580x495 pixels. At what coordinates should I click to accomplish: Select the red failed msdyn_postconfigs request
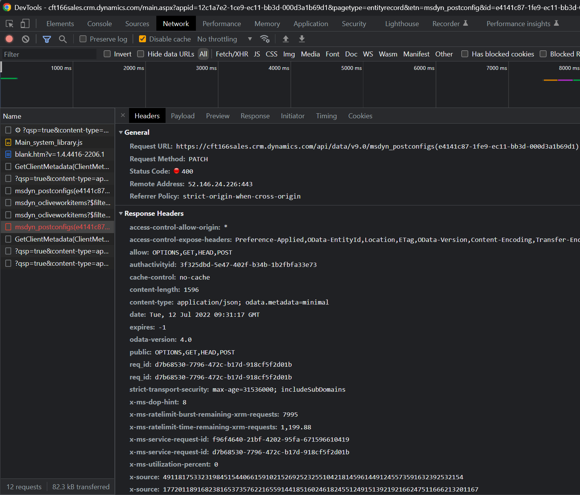click(58, 227)
